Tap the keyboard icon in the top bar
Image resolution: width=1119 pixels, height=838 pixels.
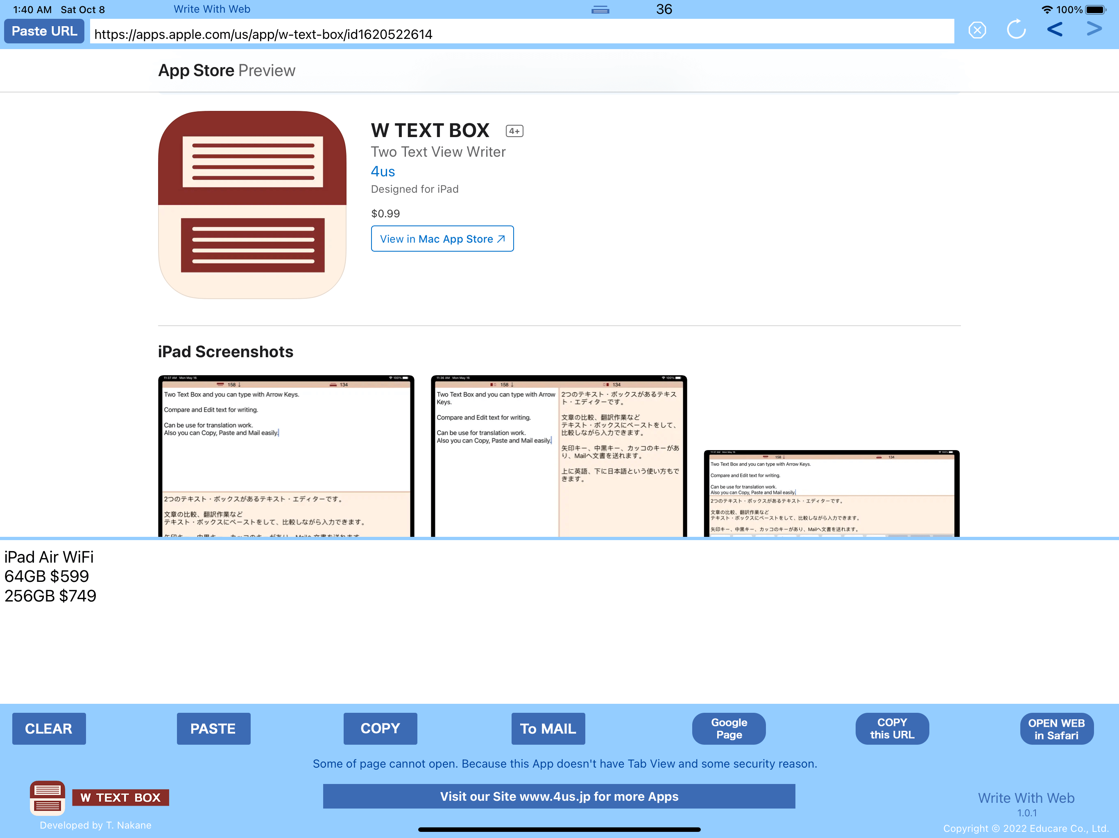600,9
